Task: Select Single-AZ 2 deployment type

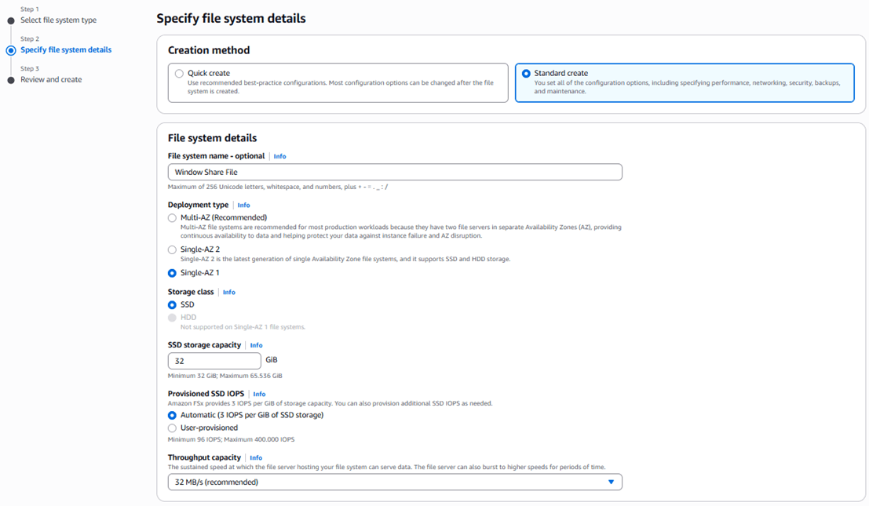Action: 173,249
